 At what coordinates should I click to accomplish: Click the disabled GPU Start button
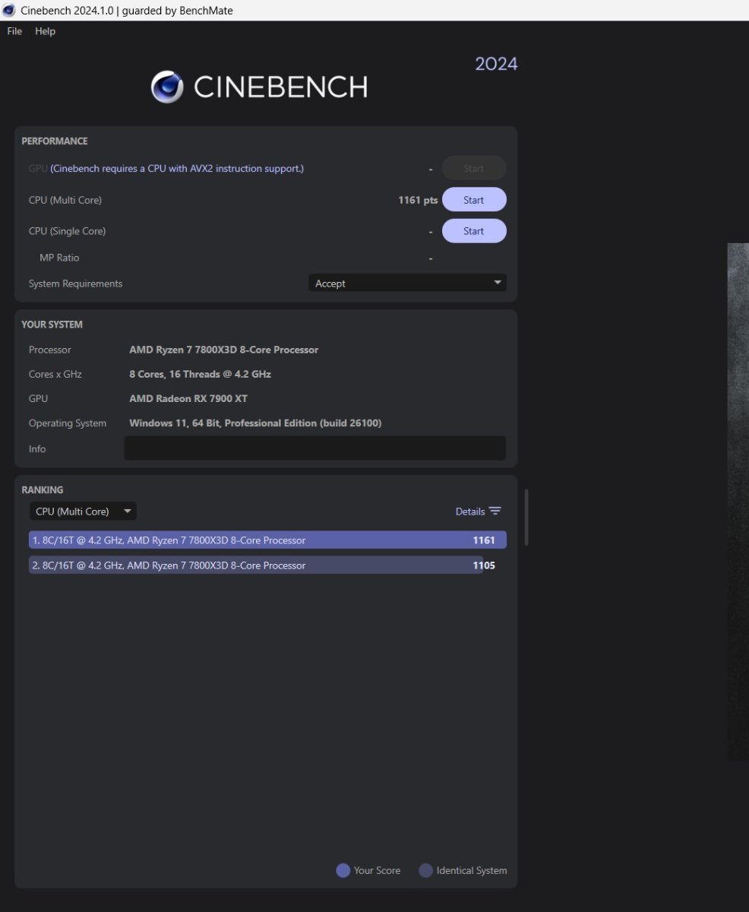474,169
